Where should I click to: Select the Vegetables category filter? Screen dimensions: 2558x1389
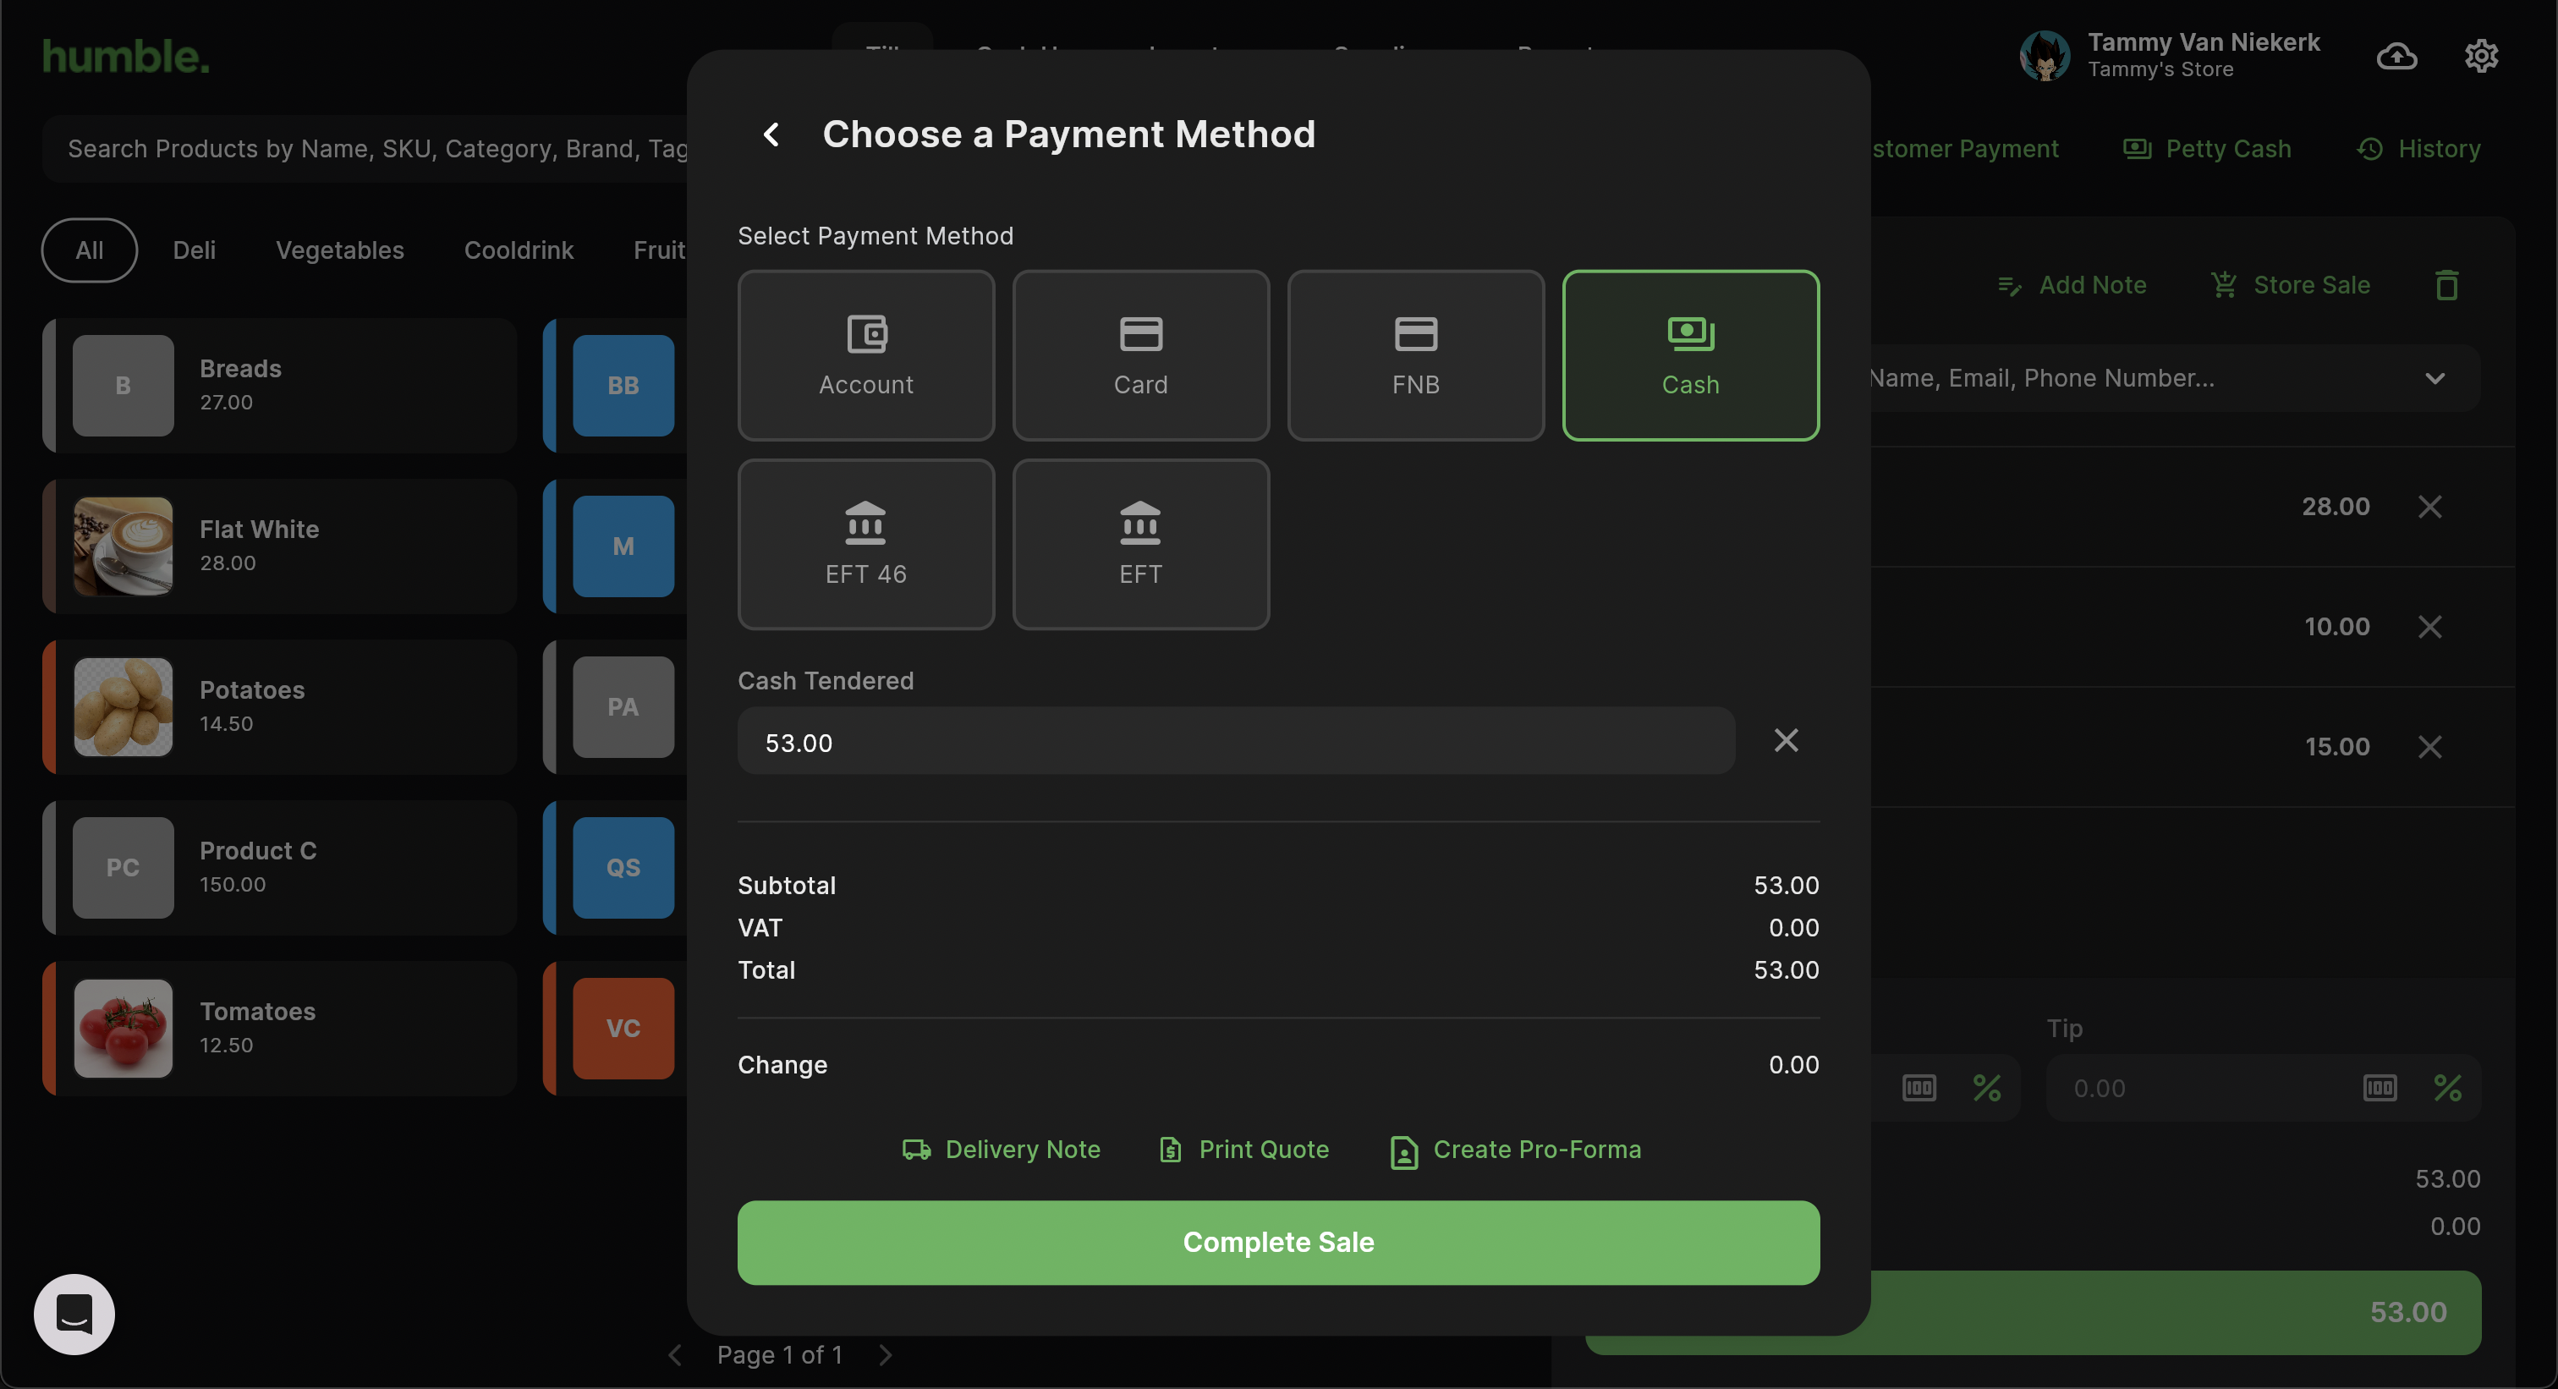tap(339, 250)
